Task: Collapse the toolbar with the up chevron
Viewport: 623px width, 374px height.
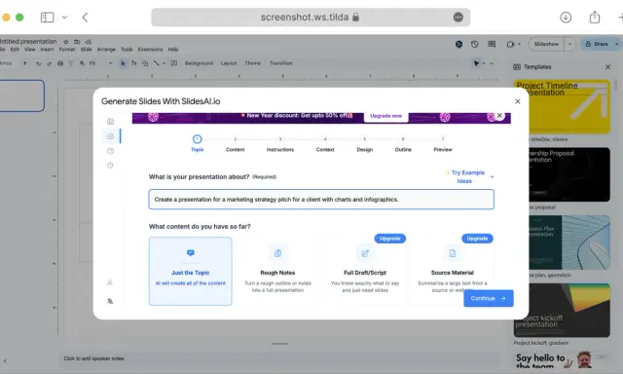Action: (x=492, y=63)
